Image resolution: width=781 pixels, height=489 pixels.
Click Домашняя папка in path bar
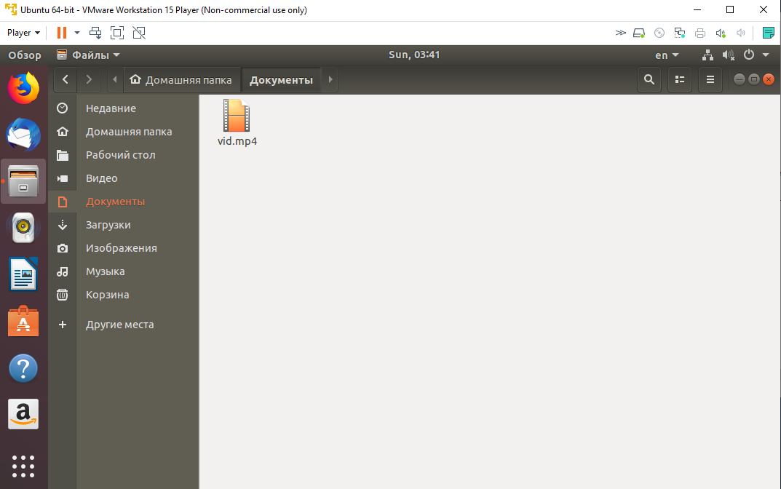pyautogui.click(x=181, y=80)
